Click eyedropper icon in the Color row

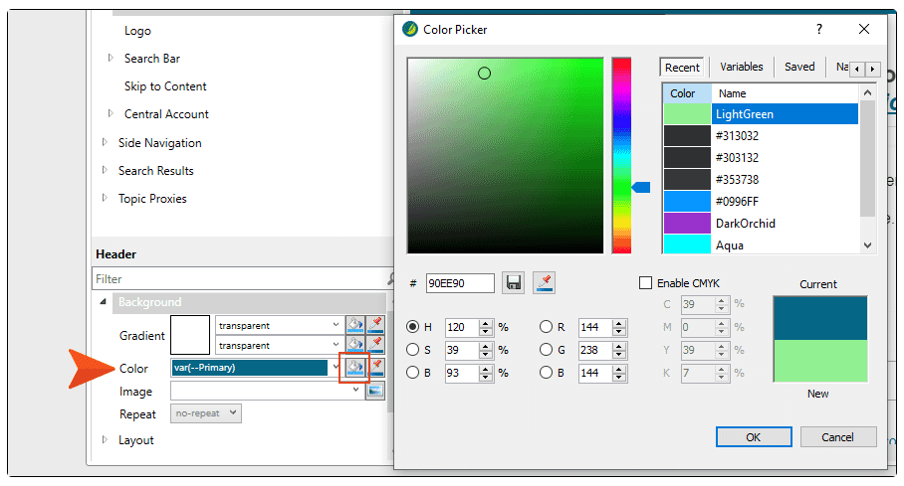tap(376, 368)
